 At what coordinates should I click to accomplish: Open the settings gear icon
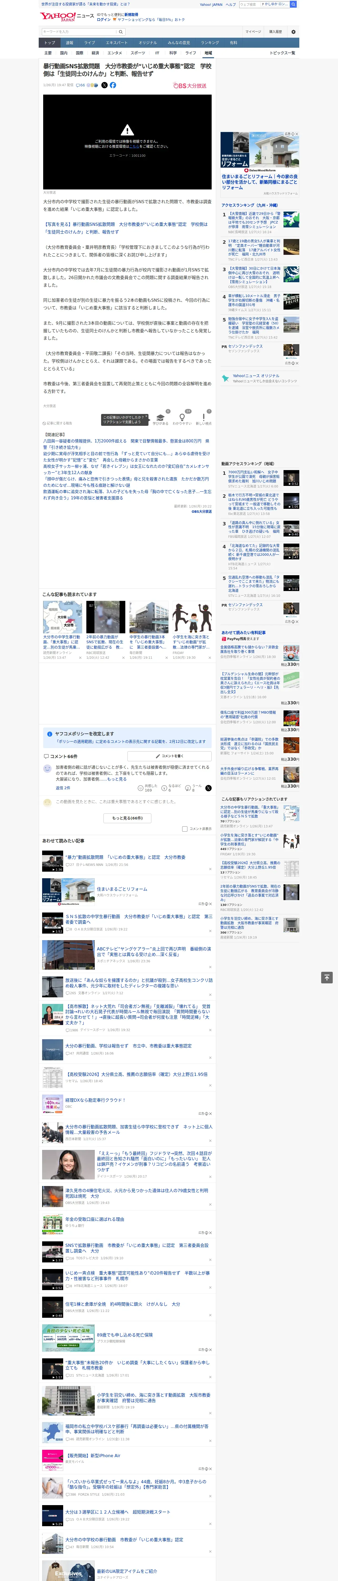pyautogui.click(x=293, y=31)
